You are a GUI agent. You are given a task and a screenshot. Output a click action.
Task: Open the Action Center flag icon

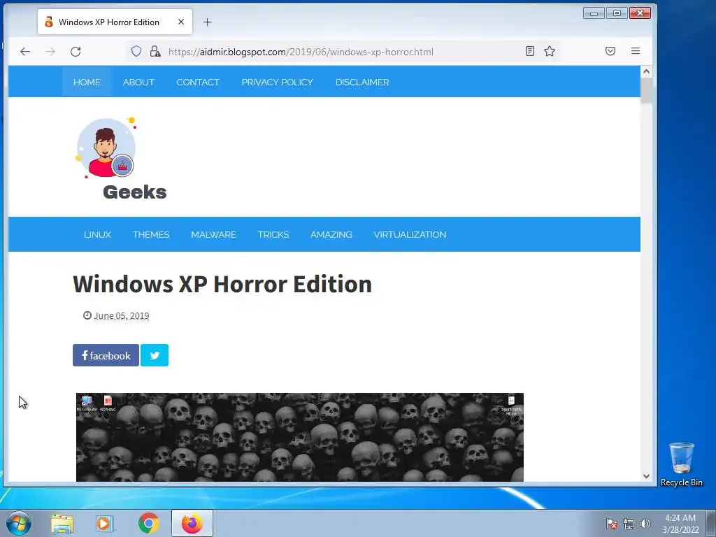[x=612, y=524]
